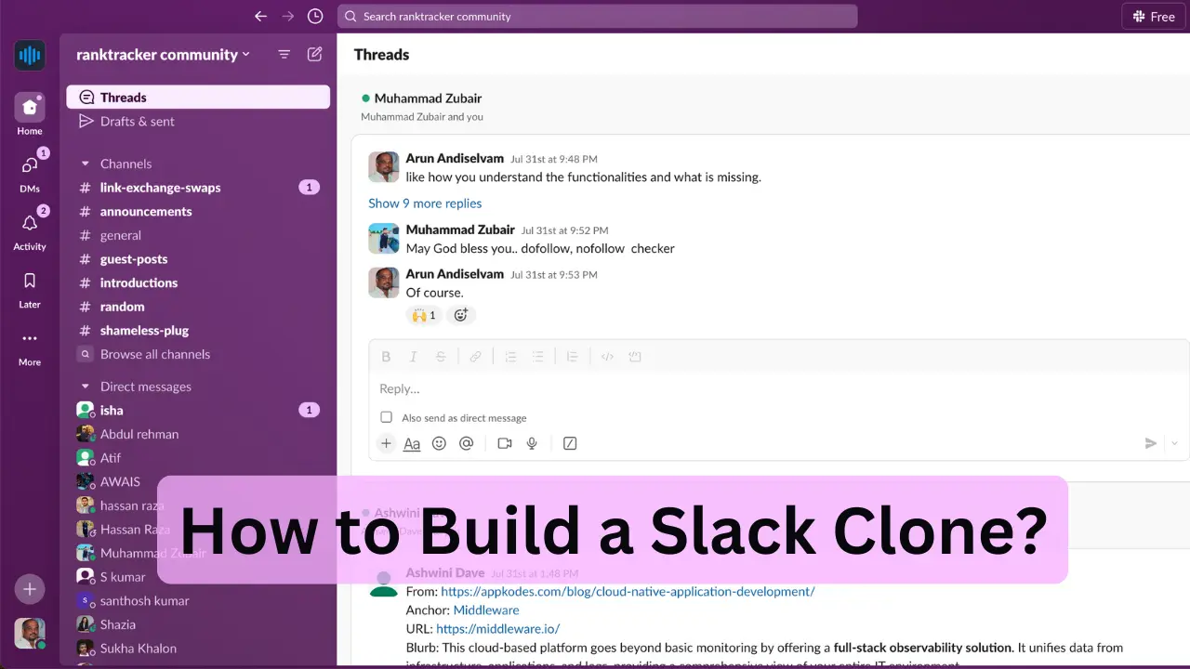
Task: Apply inline code formatting in the reply
Action: coord(607,357)
